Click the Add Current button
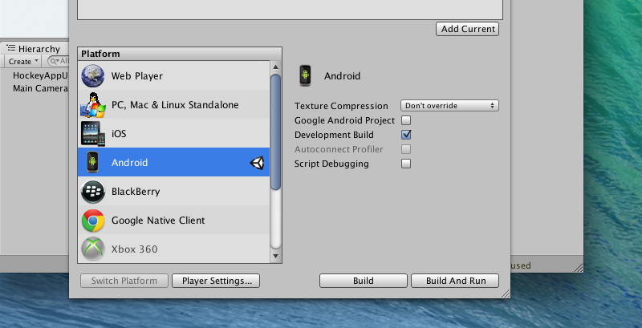Viewport: 642px width, 328px height. [468, 29]
